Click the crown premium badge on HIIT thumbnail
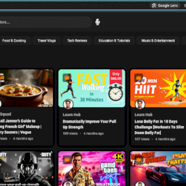This screenshot has height=186, width=186. coord(139,78)
